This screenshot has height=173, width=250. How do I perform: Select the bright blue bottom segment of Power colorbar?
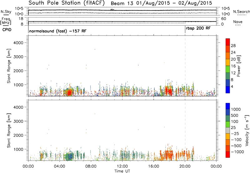pyautogui.click(x=228, y=90)
